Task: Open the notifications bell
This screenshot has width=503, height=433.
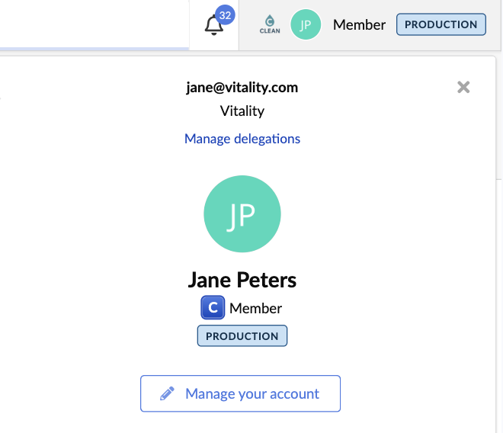Action: 213,26
